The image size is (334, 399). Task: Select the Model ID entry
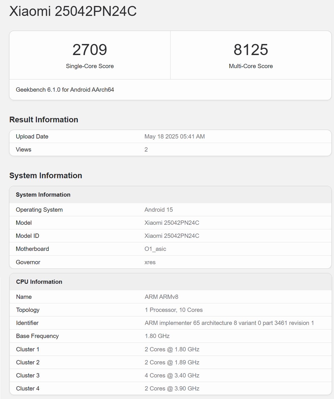(171, 236)
